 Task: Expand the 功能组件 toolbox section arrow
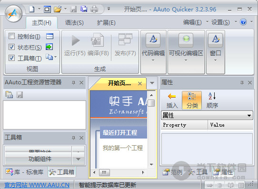78,159
